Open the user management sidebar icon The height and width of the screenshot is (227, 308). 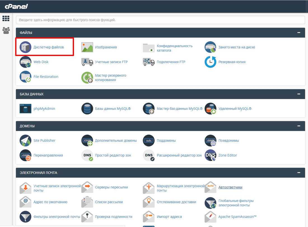click(x=6, y=30)
